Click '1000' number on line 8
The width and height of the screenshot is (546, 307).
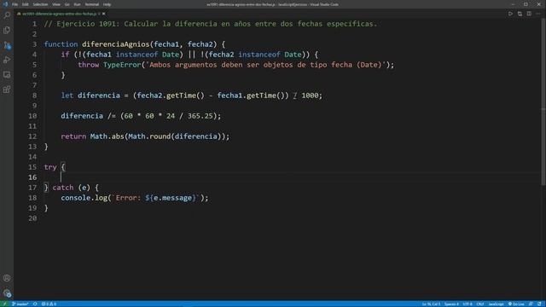pos(310,96)
